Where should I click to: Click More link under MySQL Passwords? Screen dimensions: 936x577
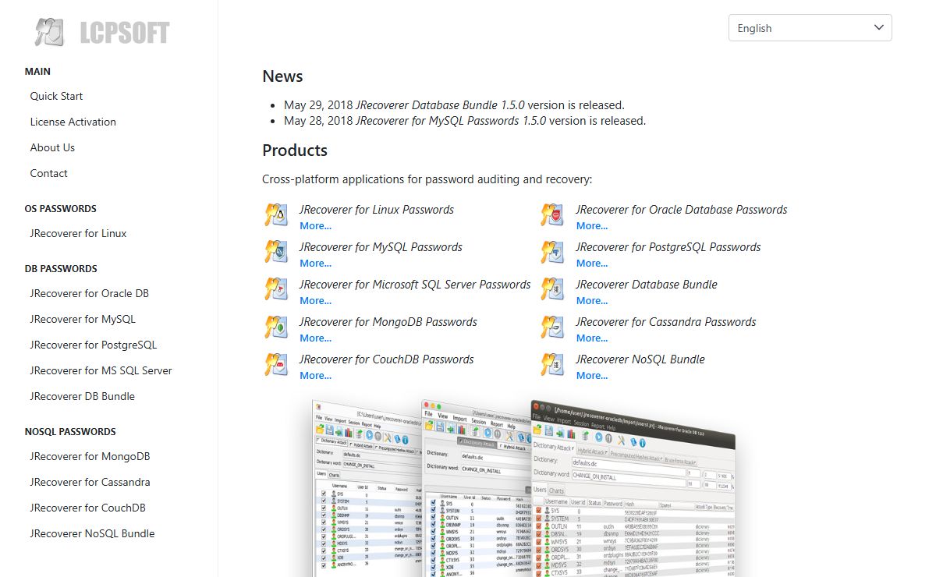tap(315, 264)
